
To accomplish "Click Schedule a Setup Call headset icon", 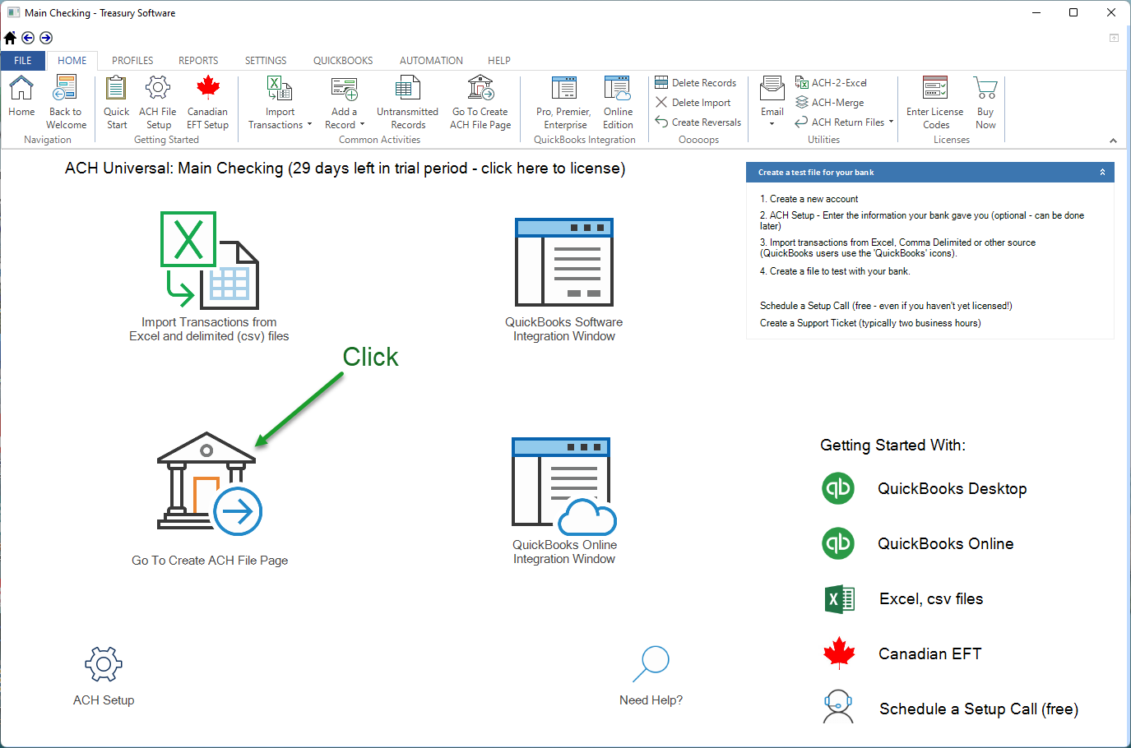I will (x=838, y=707).
